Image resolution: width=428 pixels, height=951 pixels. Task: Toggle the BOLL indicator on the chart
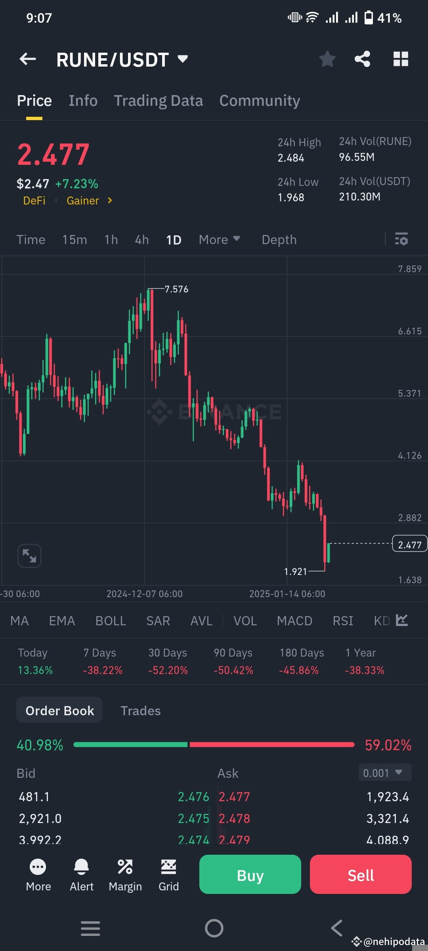click(x=111, y=621)
